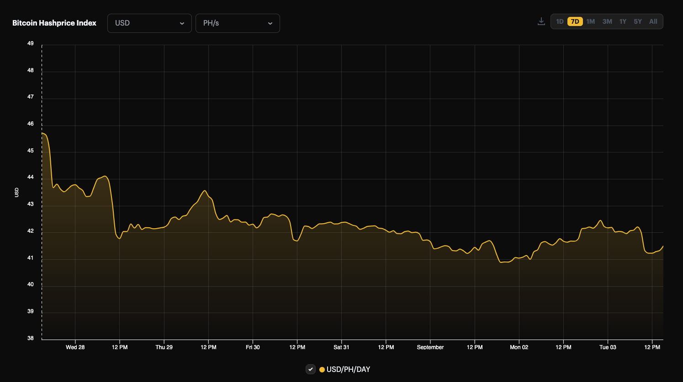Select the 1M timeframe tab
The width and height of the screenshot is (683, 382).
[590, 21]
